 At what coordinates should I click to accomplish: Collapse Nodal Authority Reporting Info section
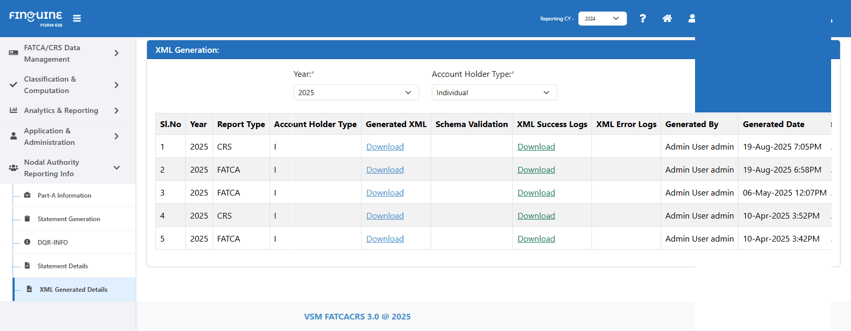click(116, 168)
